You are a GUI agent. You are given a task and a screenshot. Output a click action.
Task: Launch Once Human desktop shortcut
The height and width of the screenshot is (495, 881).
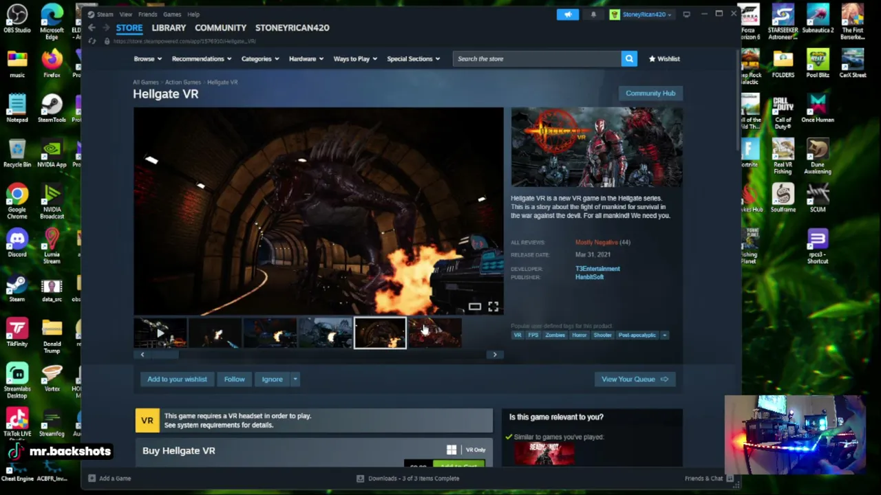[818, 108]
